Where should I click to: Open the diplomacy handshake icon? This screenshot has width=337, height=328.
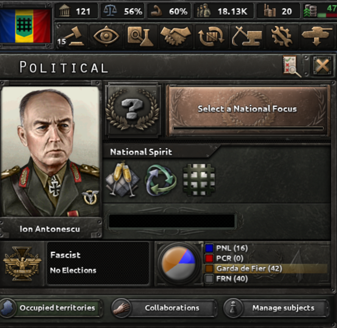175,36
